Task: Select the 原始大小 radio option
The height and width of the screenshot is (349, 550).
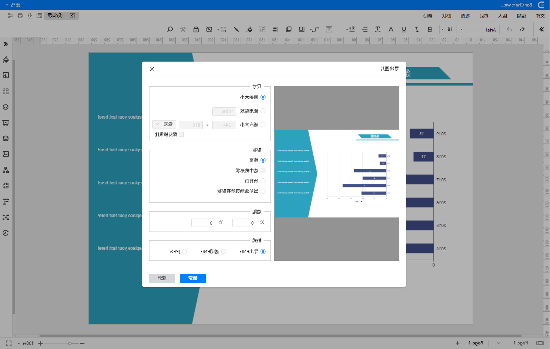Action: [263, 97]
